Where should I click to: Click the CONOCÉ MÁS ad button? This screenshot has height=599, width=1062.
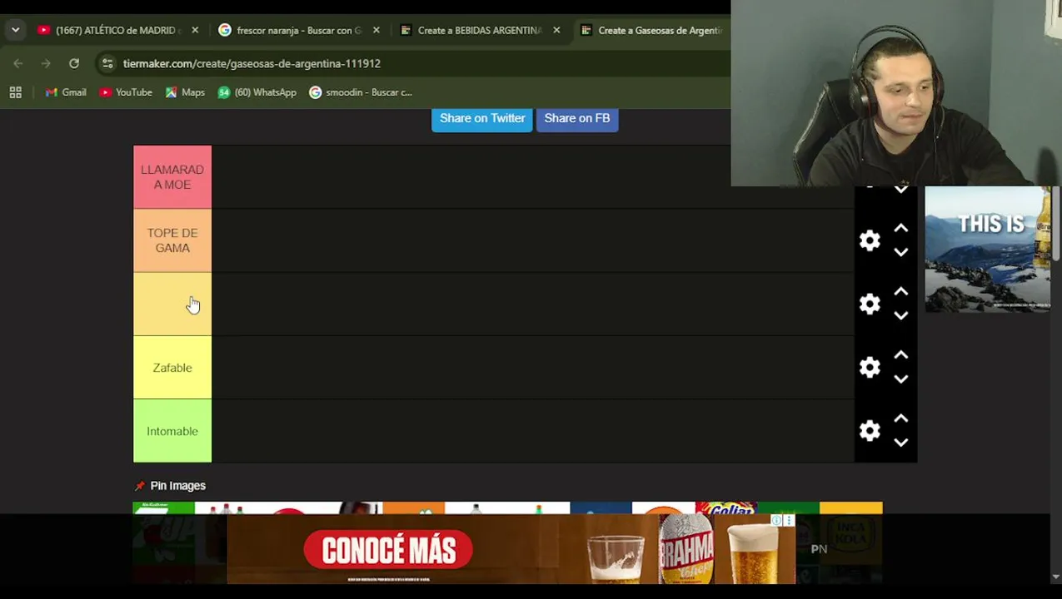coord(388,550)
